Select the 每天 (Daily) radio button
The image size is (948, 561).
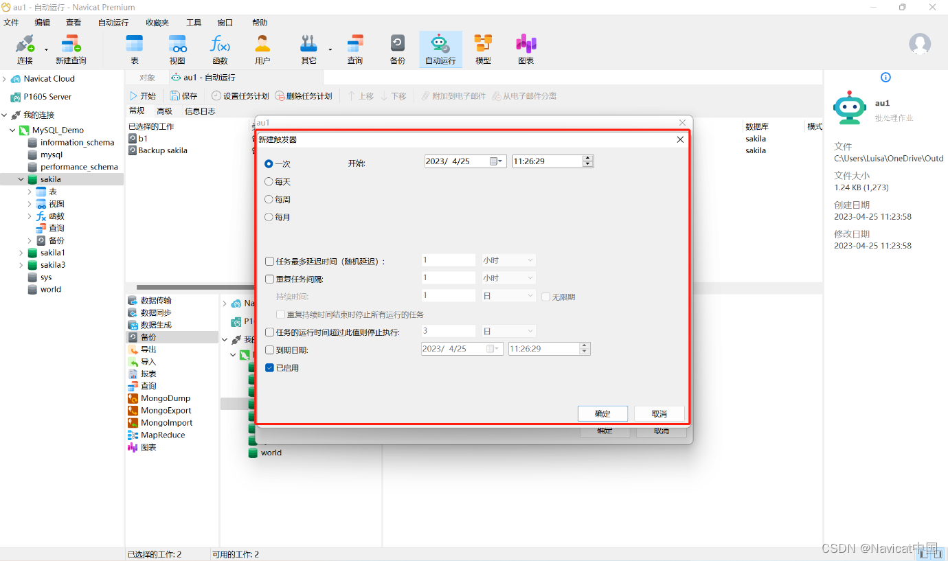tap(269, 182)
